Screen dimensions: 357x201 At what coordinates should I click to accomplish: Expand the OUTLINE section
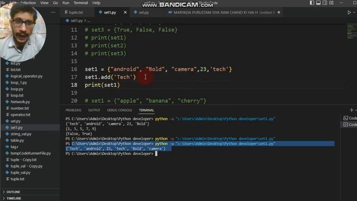pyautogui.click(x=13, y=192)
